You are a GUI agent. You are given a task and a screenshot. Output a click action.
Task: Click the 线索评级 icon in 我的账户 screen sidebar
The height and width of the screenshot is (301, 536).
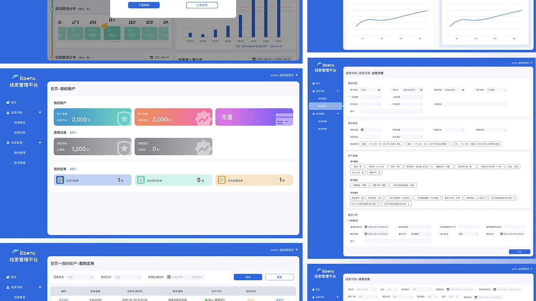click(x=8, y=112)
